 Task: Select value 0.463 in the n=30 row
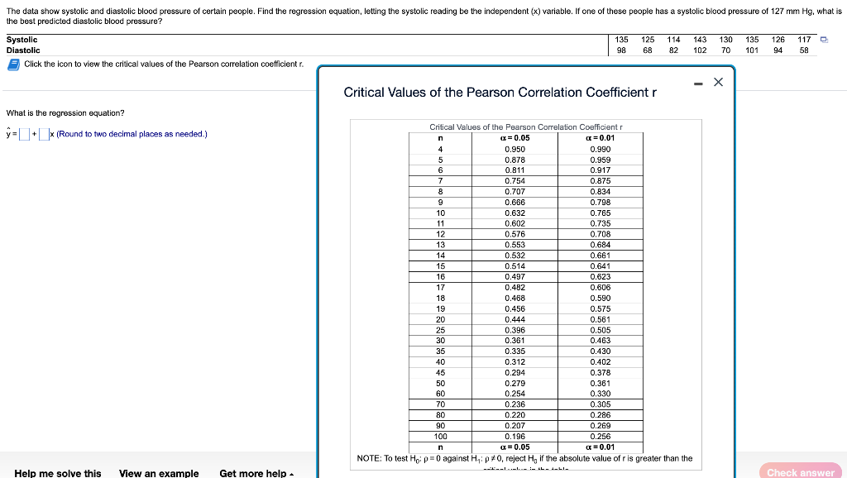click(x=601, y=340)
